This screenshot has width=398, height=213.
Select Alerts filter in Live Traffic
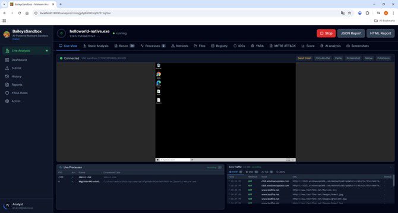(x=281, y=172)
